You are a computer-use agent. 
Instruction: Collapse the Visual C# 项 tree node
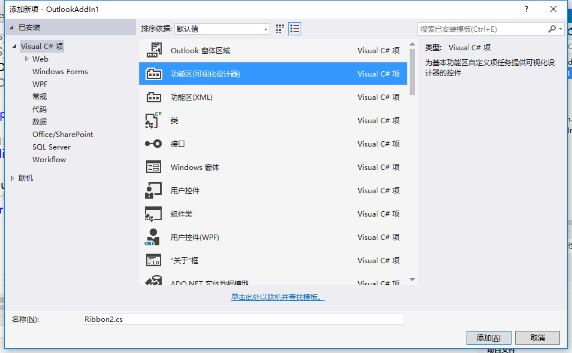[x=14, y=46]
